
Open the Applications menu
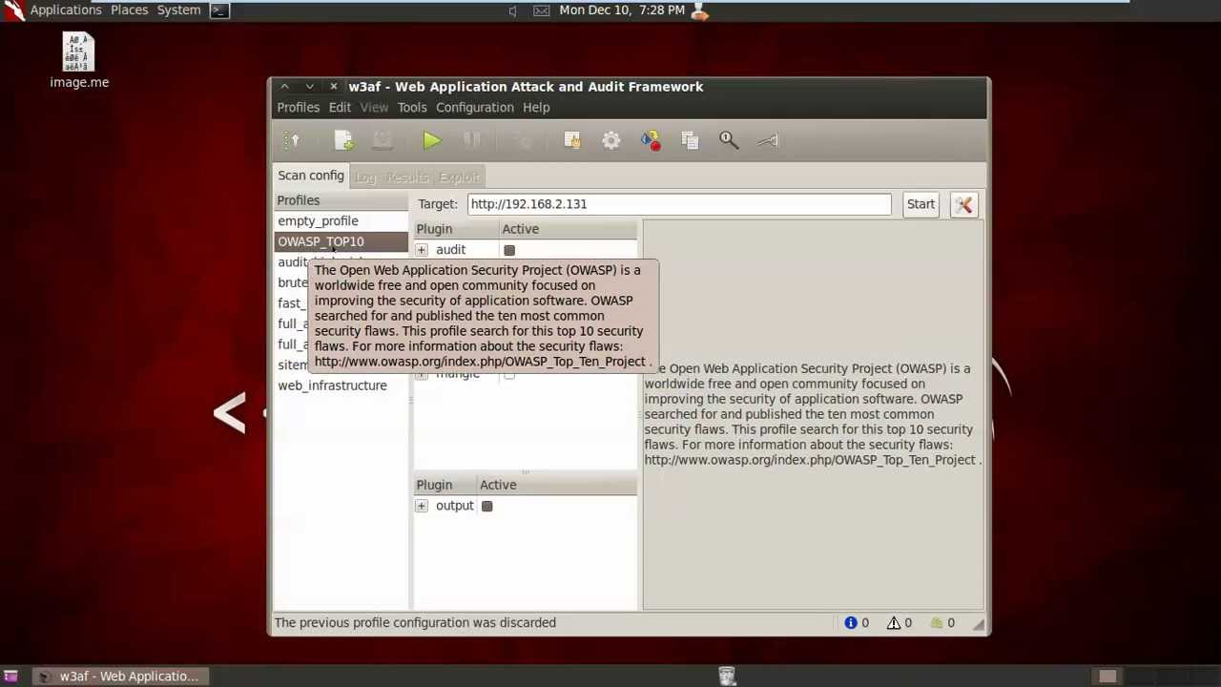(x=66, y=10)
